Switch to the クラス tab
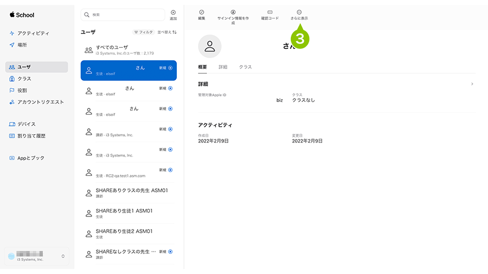This screenshot has height=274, width=488. pyautogui.click(x=245, y=67)
